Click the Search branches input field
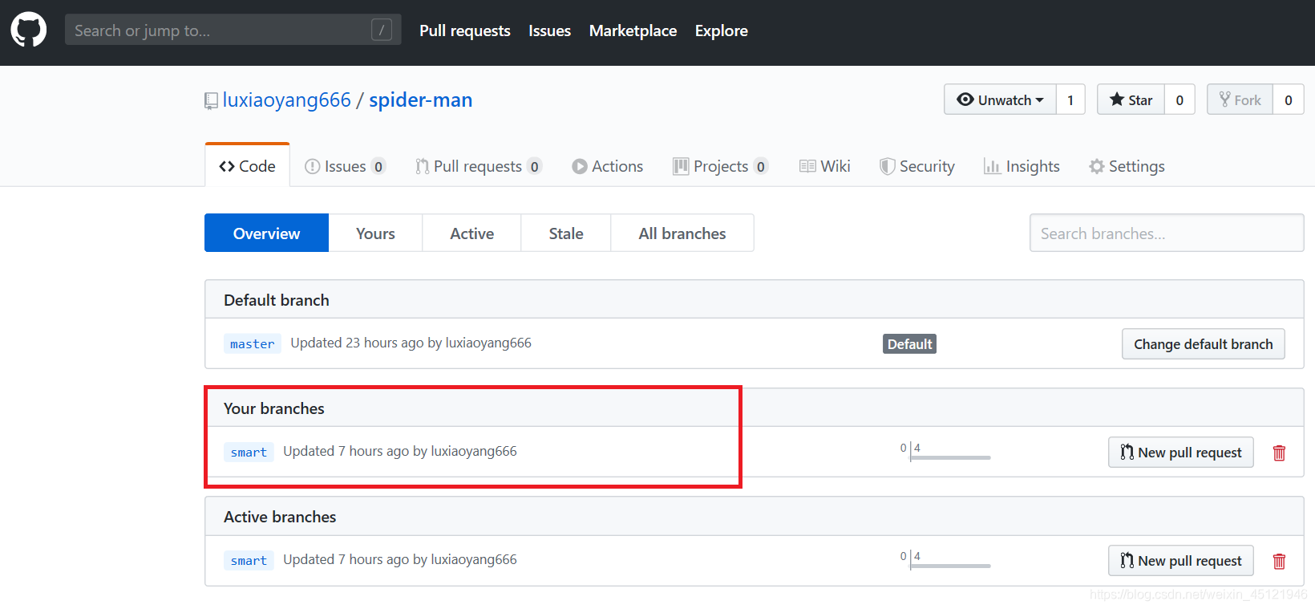The image size is (1315, 609). [1167, 233]
